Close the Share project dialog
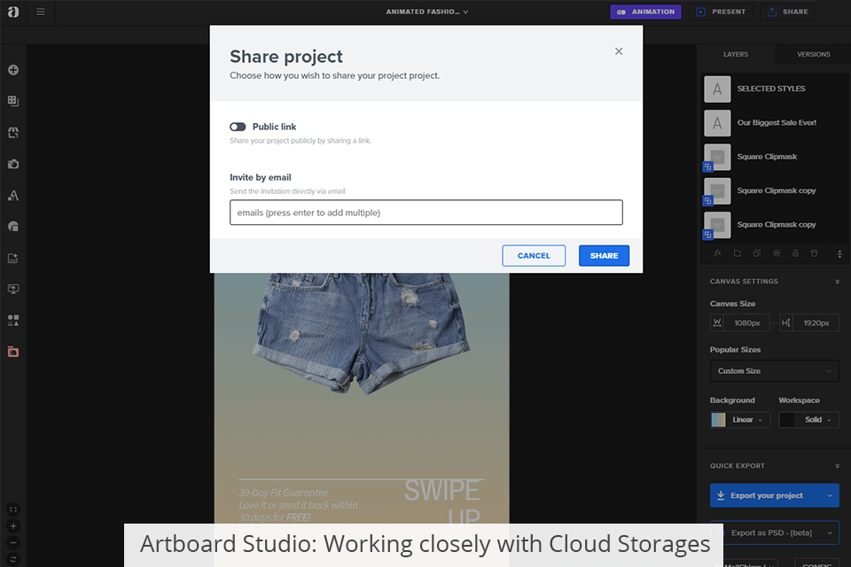This screenshot has width=851, height=567. click(619, 51)
